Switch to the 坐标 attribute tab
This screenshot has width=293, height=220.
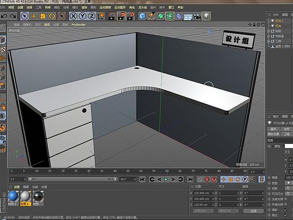coord(287,129)
